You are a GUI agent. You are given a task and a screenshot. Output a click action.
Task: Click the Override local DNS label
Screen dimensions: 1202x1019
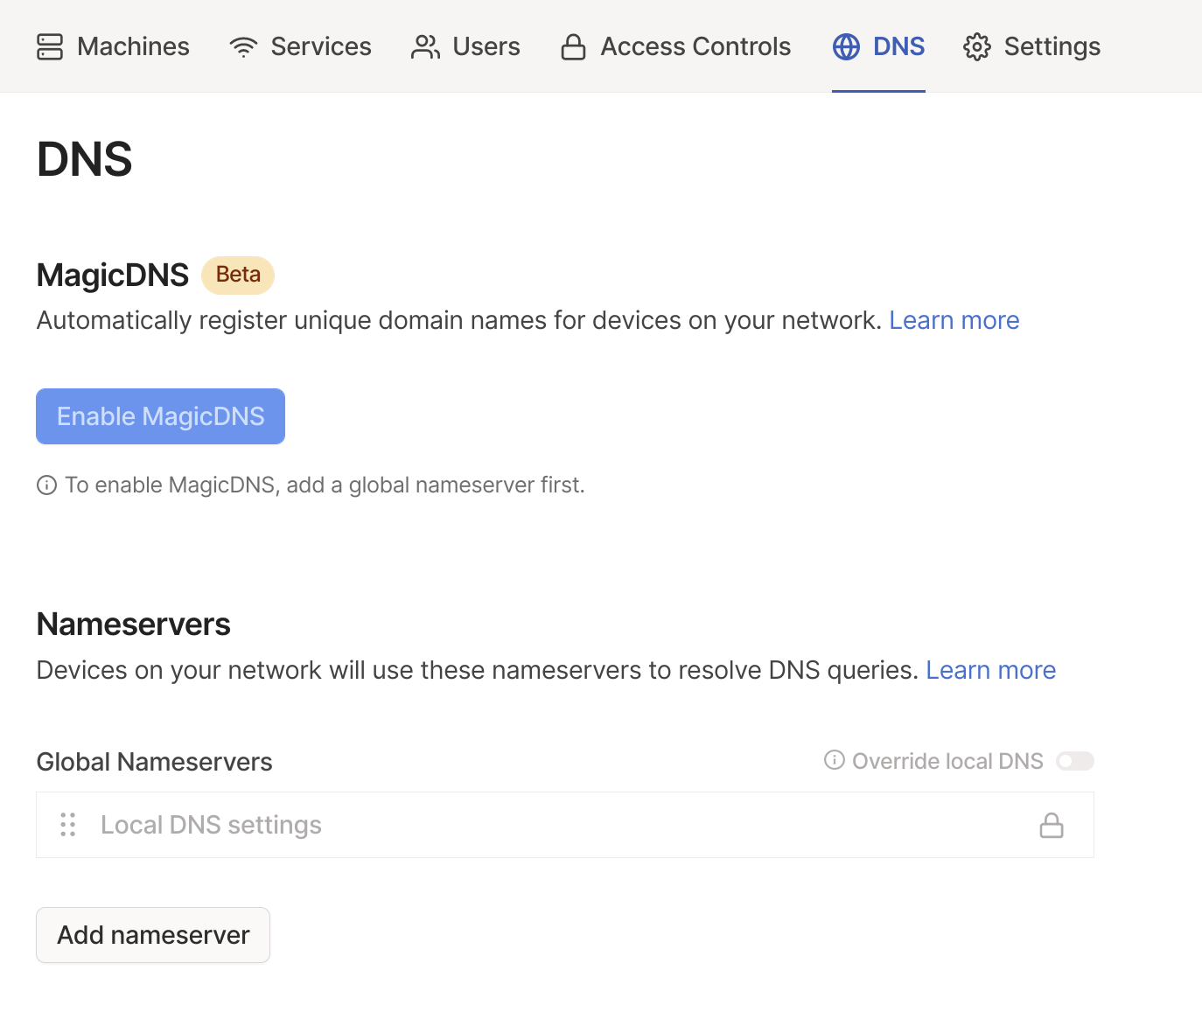pyautogui.click(x=947, y=761)
